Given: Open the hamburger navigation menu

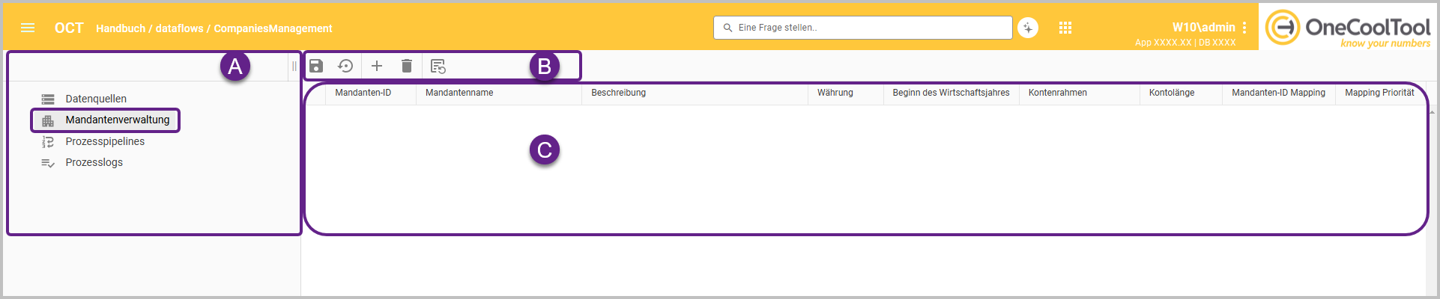Looking at the screenshot, I should tap(28, 28).
